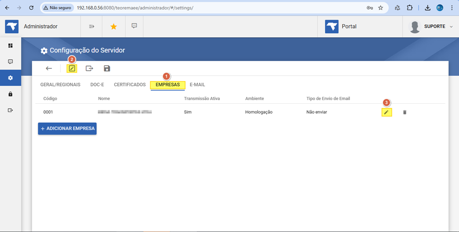Image resolution: width=459 pixels, height=232 pixels.
Task: Delete company 0001 with trash icon
Action: [x=405, y=112]
